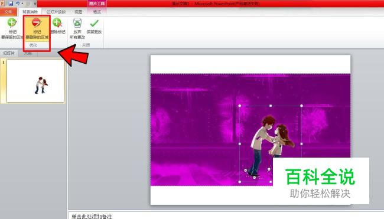Select Mark Areas to Keep tool
This screenshot has width=384, height=219.
pyautogui.click(x=12, y=28)
